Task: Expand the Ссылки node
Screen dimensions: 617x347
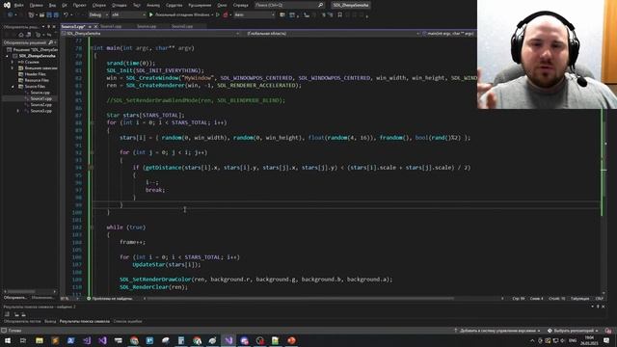Action: [13, 62]
